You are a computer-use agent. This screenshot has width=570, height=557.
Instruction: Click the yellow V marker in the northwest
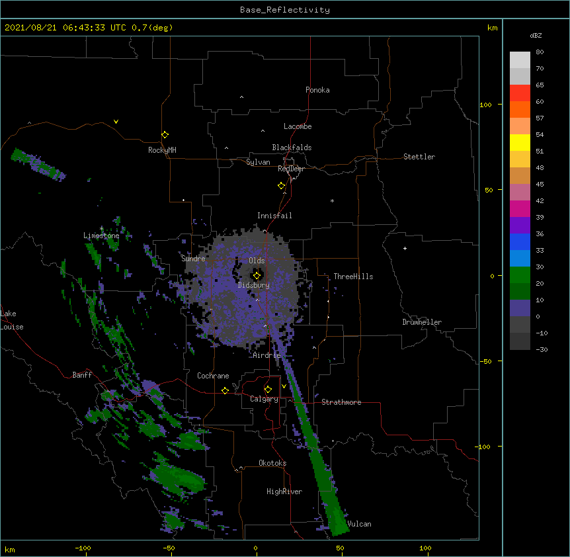click(116, 122)
